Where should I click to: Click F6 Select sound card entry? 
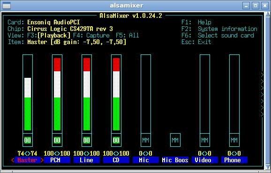(x=218, y=36)
